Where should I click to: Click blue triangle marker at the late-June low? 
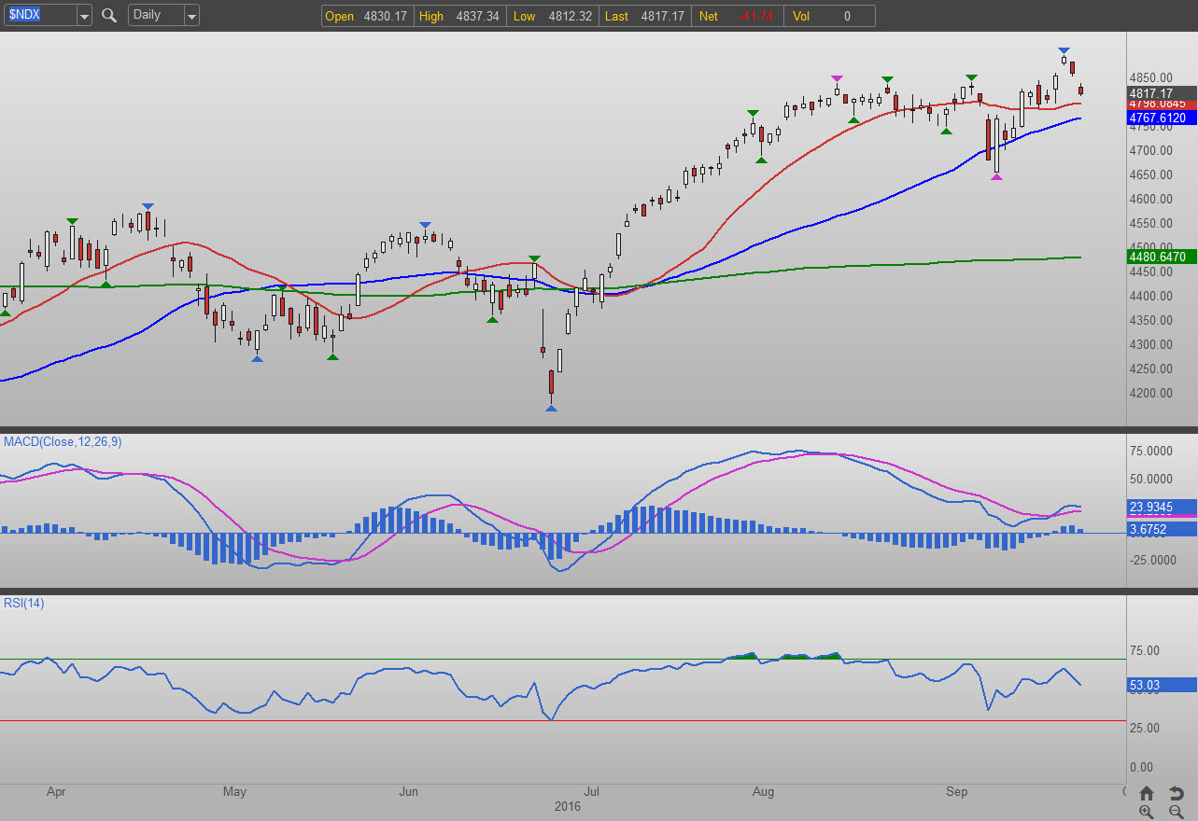[551, 408]
